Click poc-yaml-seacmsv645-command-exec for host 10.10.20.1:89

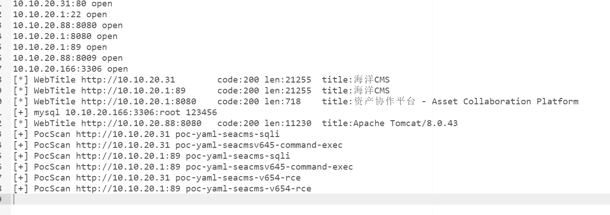(x=269, y=167)
